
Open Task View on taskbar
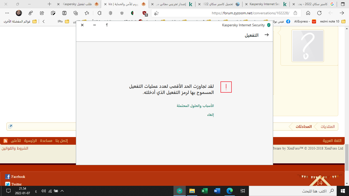click(x=243, y=191)
